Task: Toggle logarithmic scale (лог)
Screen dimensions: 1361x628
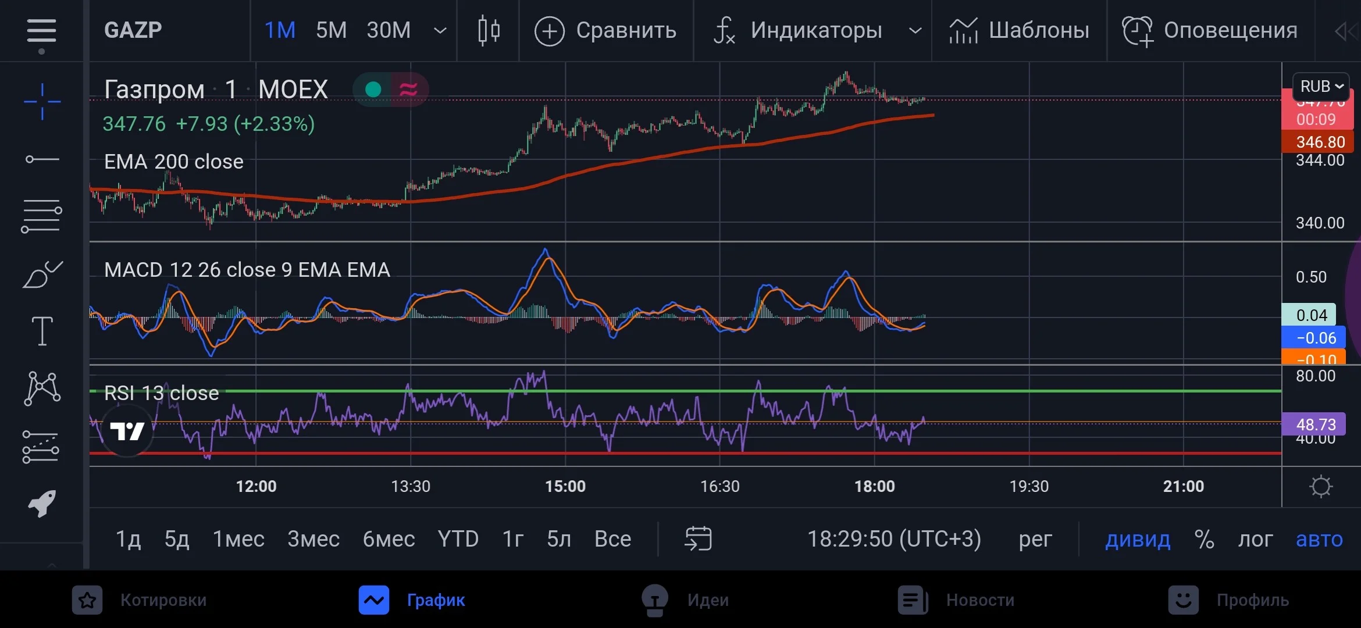Action: pyautogui.click(x=1255, y=540)
